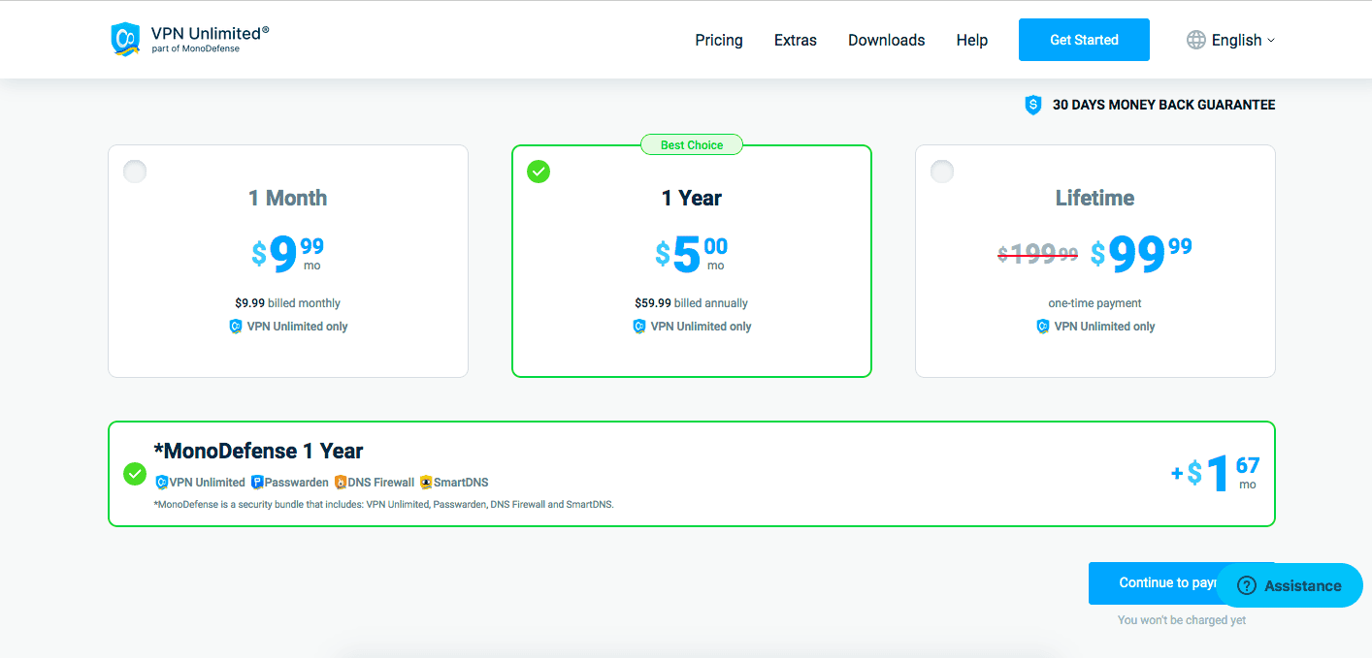Open the Extras menu item
This screenshot has width=1372, height=658.
(x=796, y=40)
